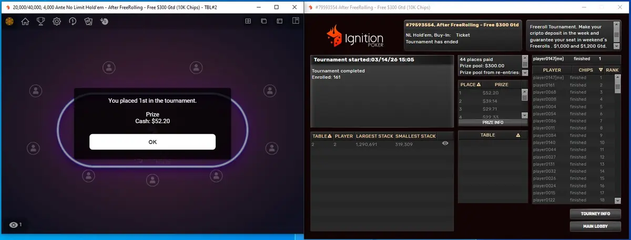Cascade tables using the stacked windows icon
This screenshot has height=240, width=631.
[264, 21]
